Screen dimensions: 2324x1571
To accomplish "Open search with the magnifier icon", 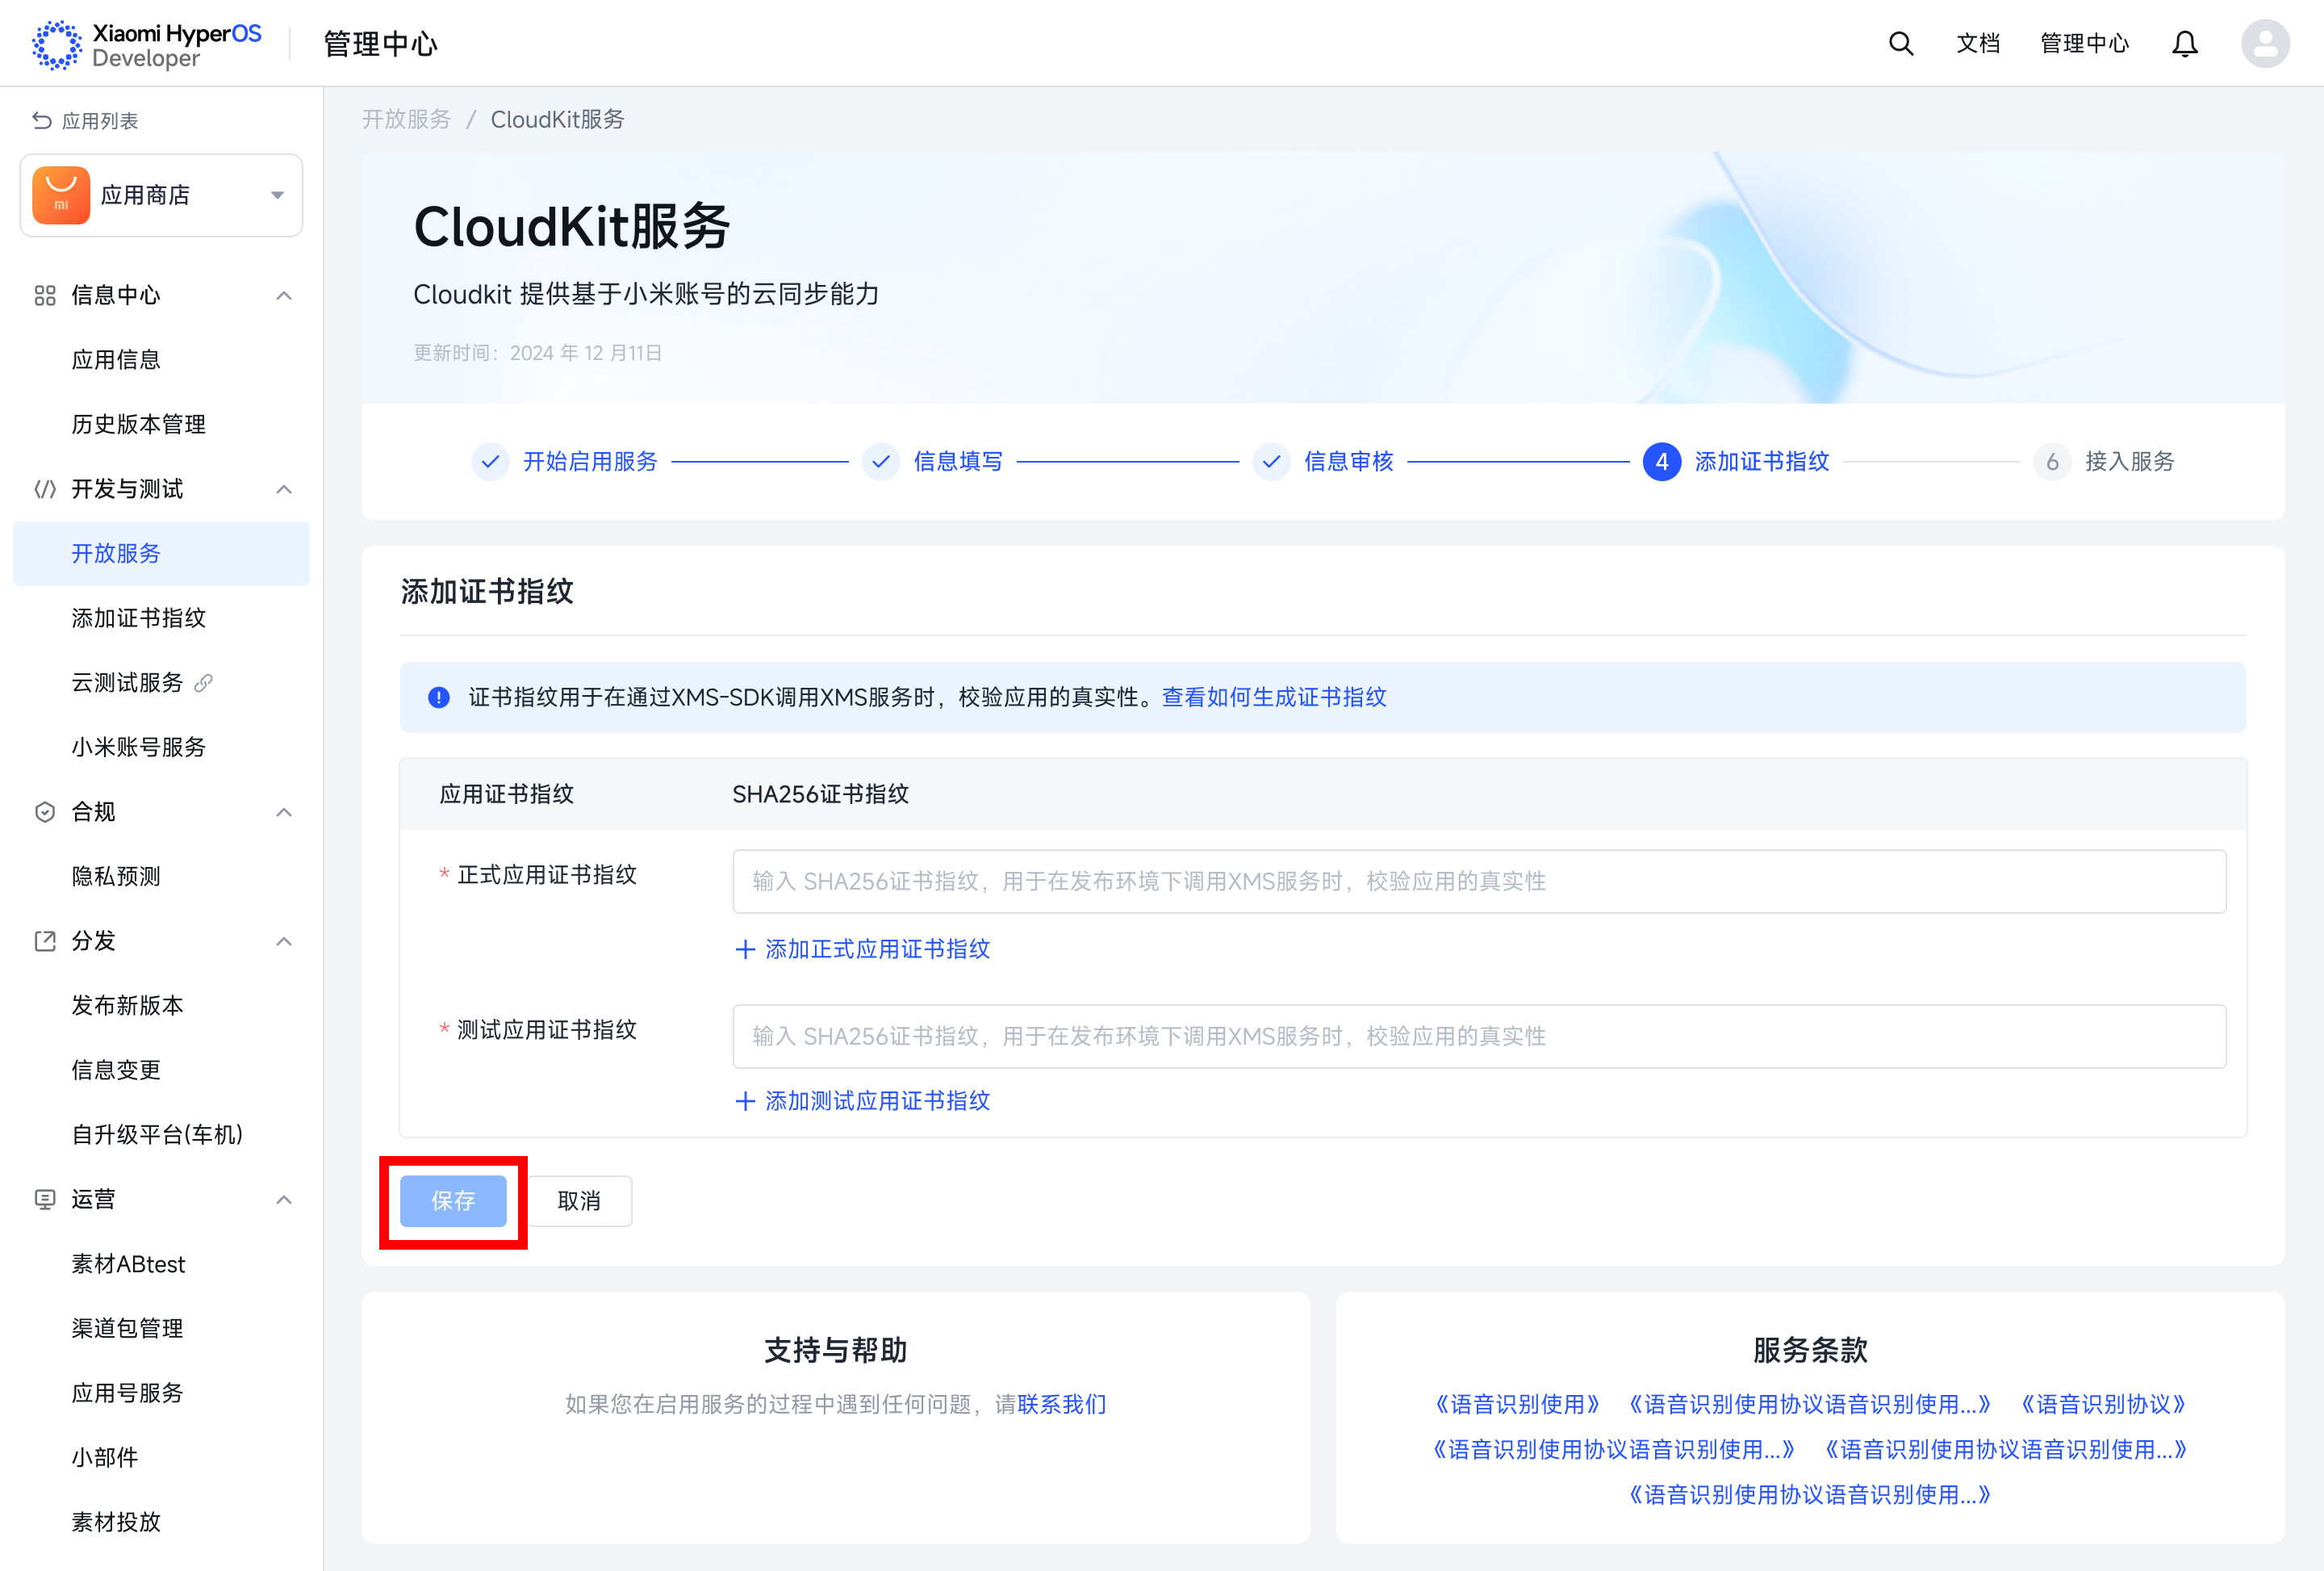I will click(1900, 44).
